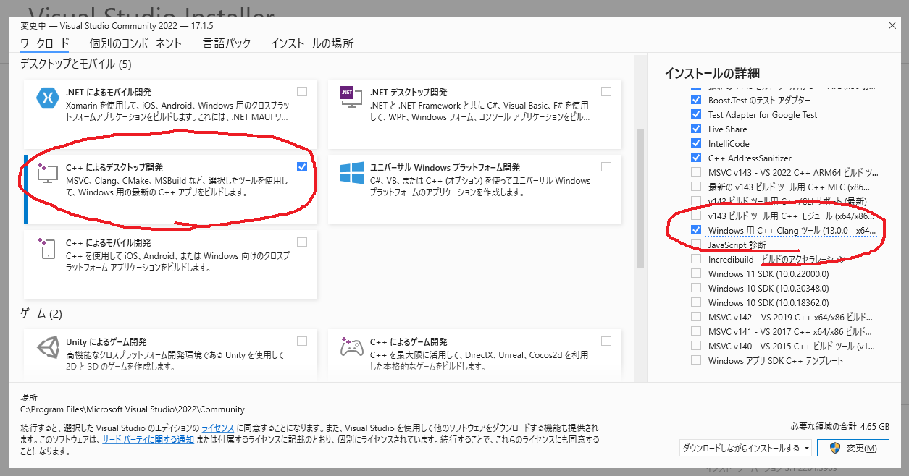This screenshot has height=476, width=909.
Task: Click the Xamarin mobile development workload icon
Action: (47, 99)
